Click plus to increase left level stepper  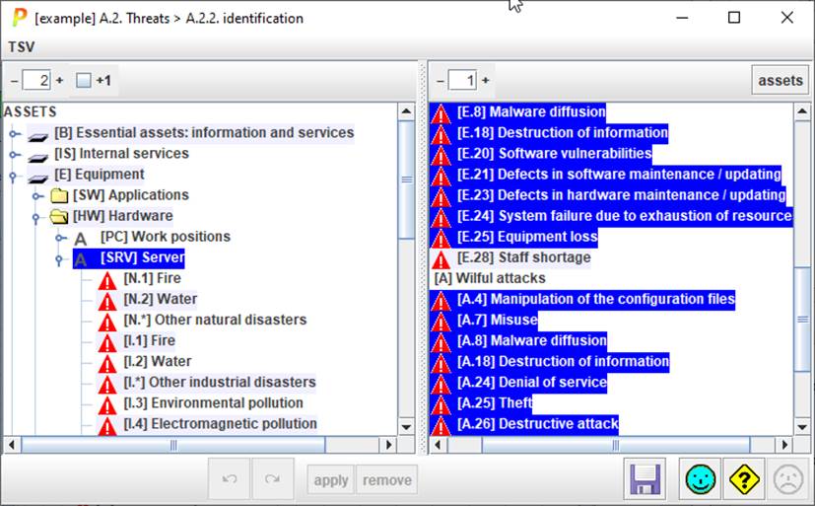(59, 81)
